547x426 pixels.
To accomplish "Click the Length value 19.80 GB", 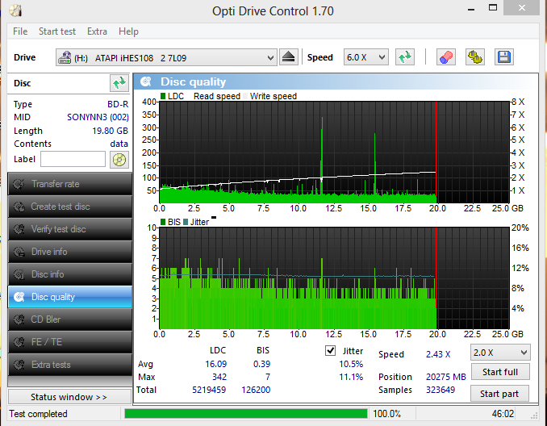I will point(110,131).
